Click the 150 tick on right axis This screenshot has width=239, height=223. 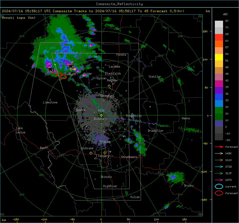pos(205,31)
